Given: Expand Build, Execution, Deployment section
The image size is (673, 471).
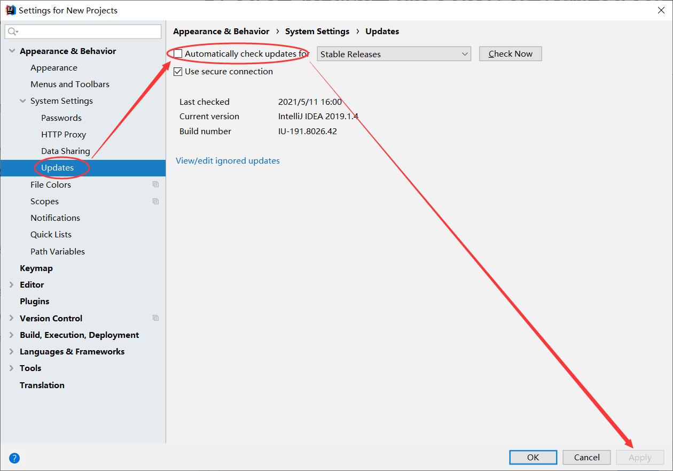Looking at the screenshot, I should click(x=12, y=335).
